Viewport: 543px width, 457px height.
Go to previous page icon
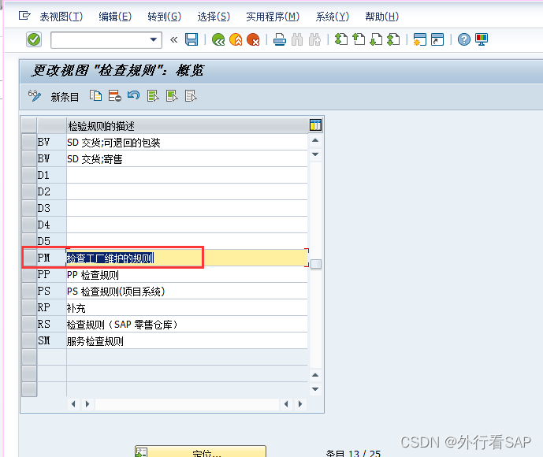(359, 39)
